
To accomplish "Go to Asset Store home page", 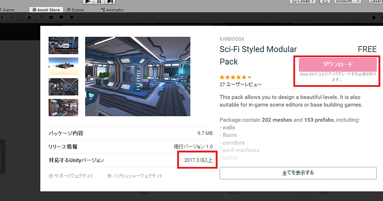I will [29, 17].
